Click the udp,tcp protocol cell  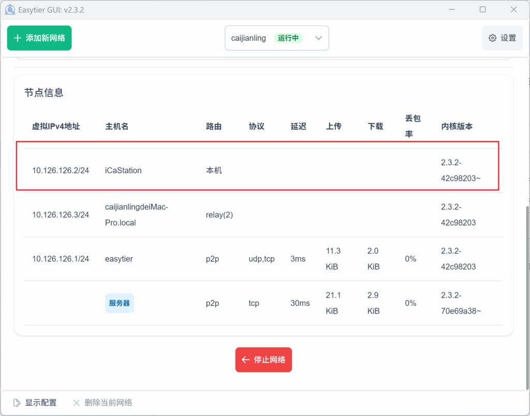point(261,259)
